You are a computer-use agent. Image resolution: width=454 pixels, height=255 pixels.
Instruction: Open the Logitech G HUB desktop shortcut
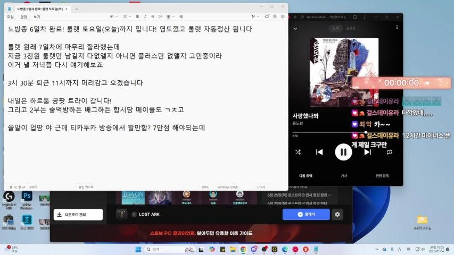[9, 199]
